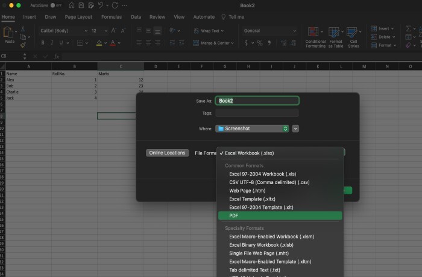This screenshot has width=422, height=277.
Task: Switch to the Formulas ribbon tab
Action: point(111,17)
